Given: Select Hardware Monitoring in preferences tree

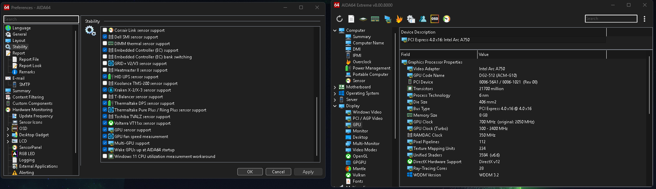Looking at the screenshot, I should 32,110.
